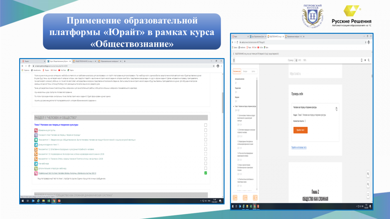
Task: Untick green checkbox for Проверочный тест row
Action: tap(205, 173)
